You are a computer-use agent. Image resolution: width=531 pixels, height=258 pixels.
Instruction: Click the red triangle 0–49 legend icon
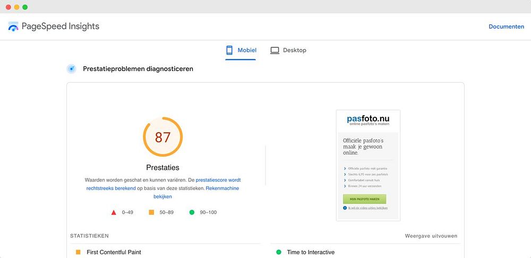114,212
